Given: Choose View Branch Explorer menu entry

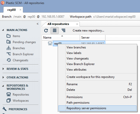Looking at the screenshot, I should click(x=97, y=64).
